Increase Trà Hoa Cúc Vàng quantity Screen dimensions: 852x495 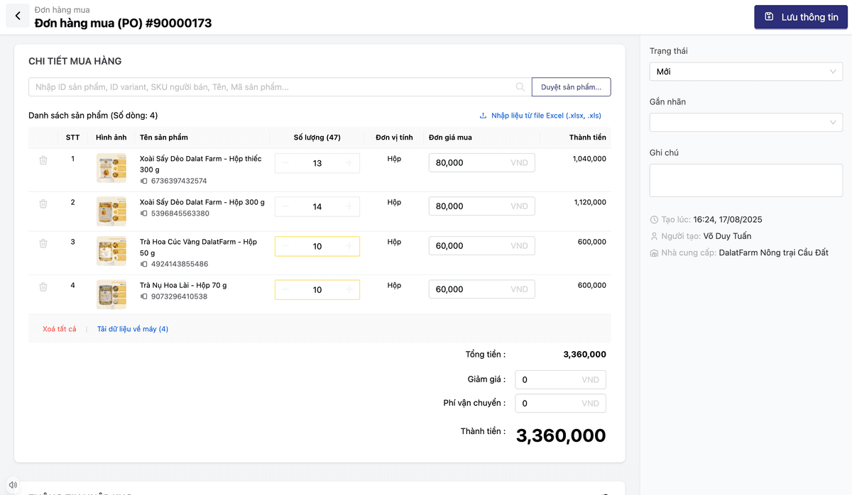click(x=349, y=246)
